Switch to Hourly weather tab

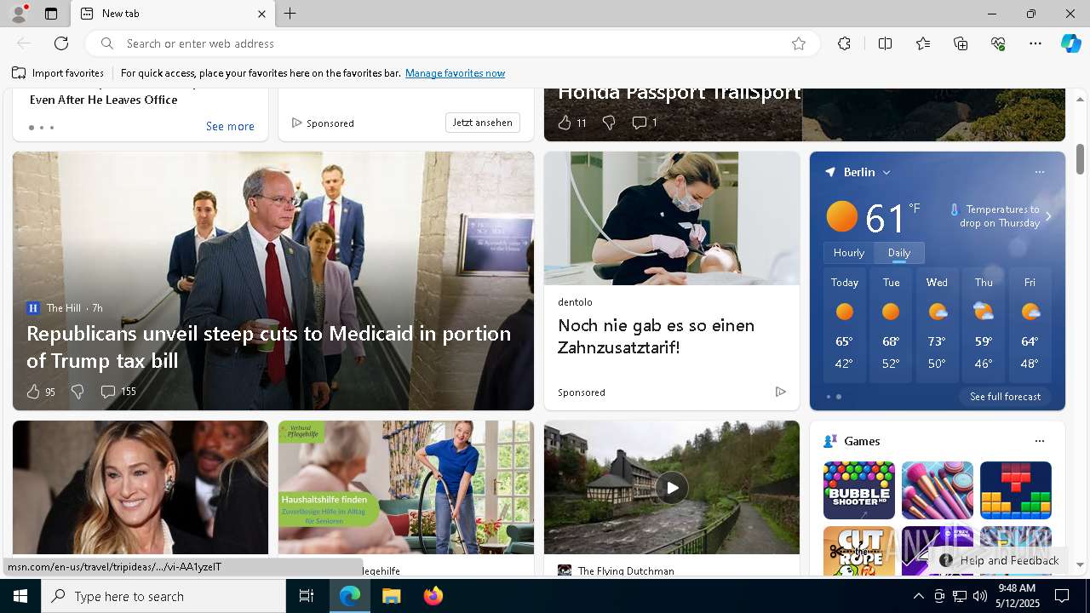848,253
